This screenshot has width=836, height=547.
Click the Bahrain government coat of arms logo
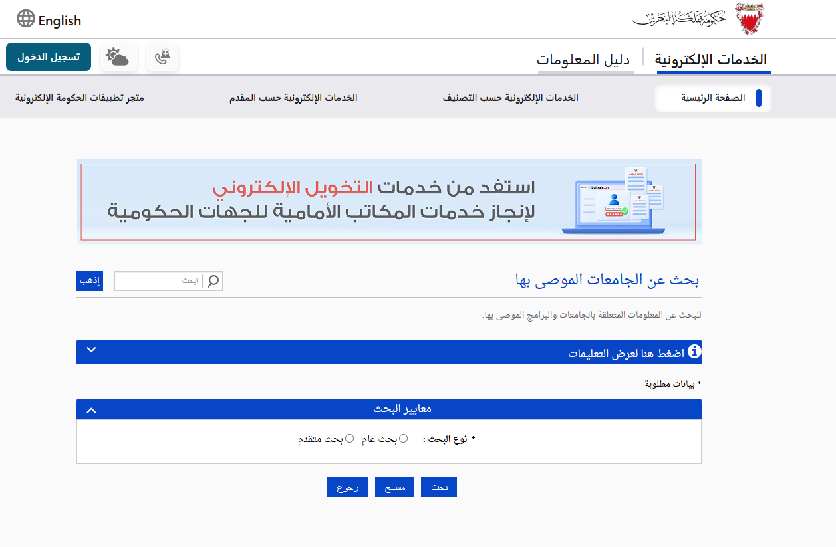click(751, 19)
